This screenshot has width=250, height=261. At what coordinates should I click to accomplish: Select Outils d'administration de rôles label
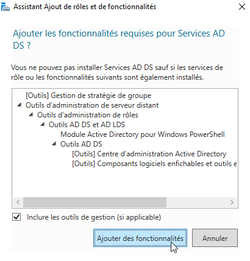(x=88, y=115)
